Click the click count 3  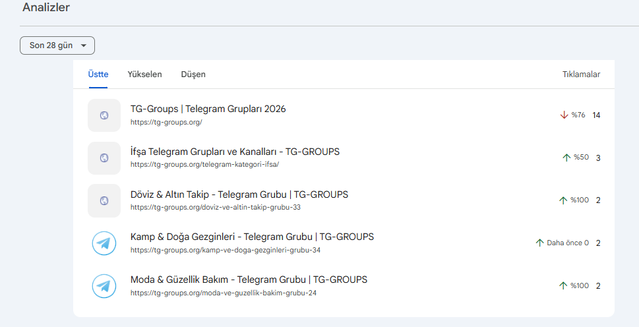pos(598,158)
